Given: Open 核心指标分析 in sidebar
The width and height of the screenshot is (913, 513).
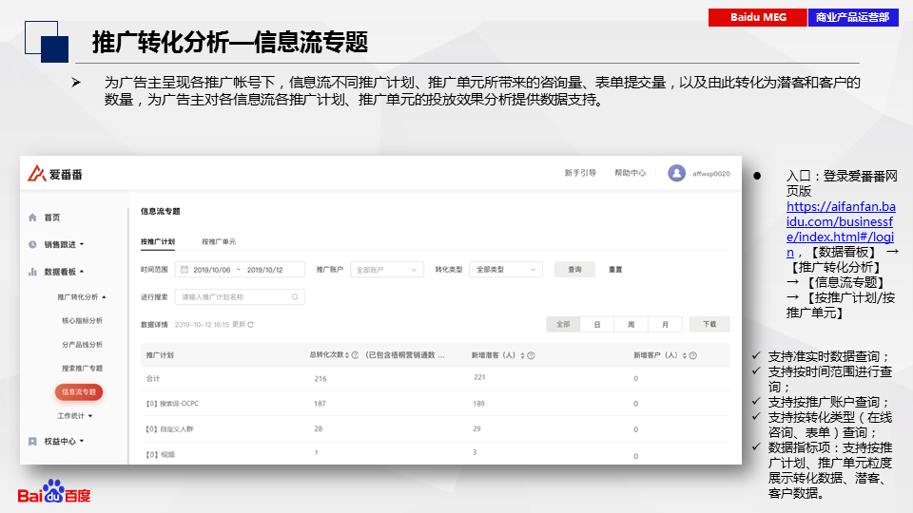Looking at the screenshot, I should pyautogui.click(x=82, y=321).
